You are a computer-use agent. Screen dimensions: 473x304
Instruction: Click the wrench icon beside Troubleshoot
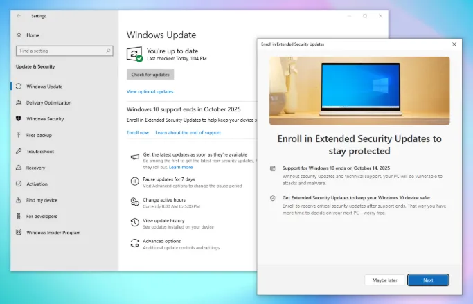[19, 151]
